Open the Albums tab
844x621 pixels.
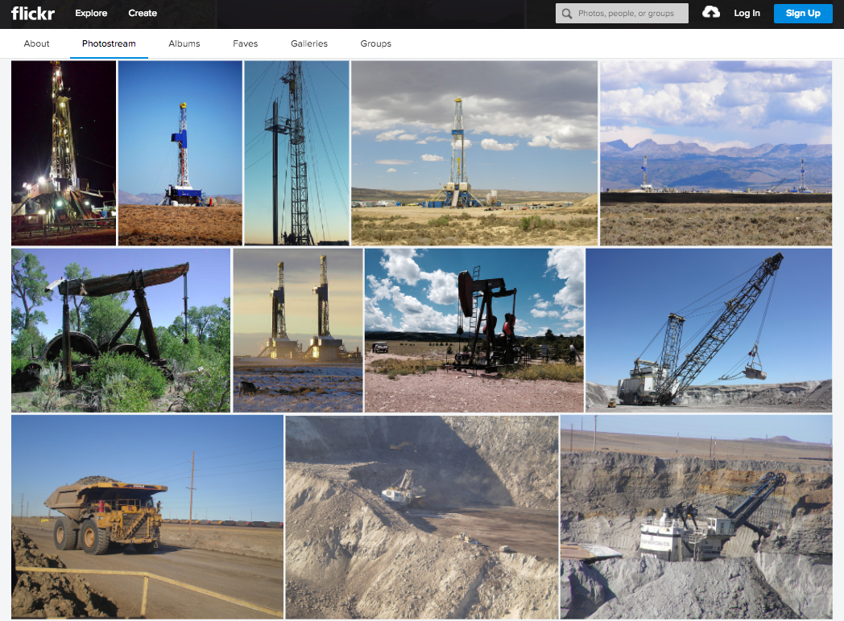click(x=184, y=43)
